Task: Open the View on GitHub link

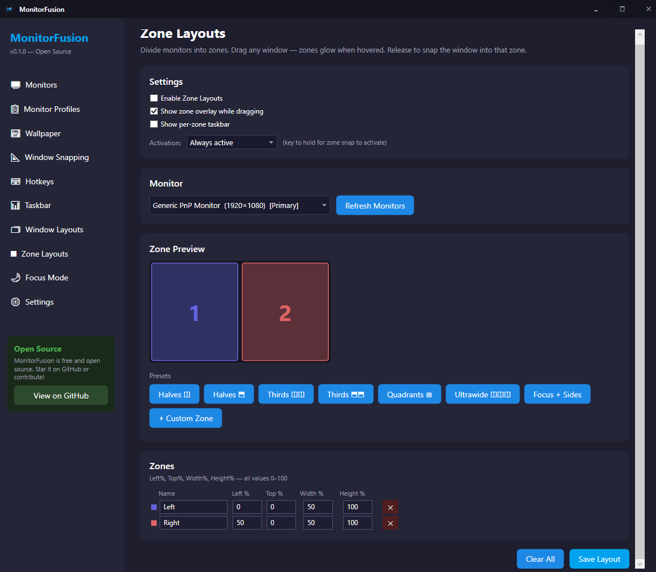Action: coord(61,395)
